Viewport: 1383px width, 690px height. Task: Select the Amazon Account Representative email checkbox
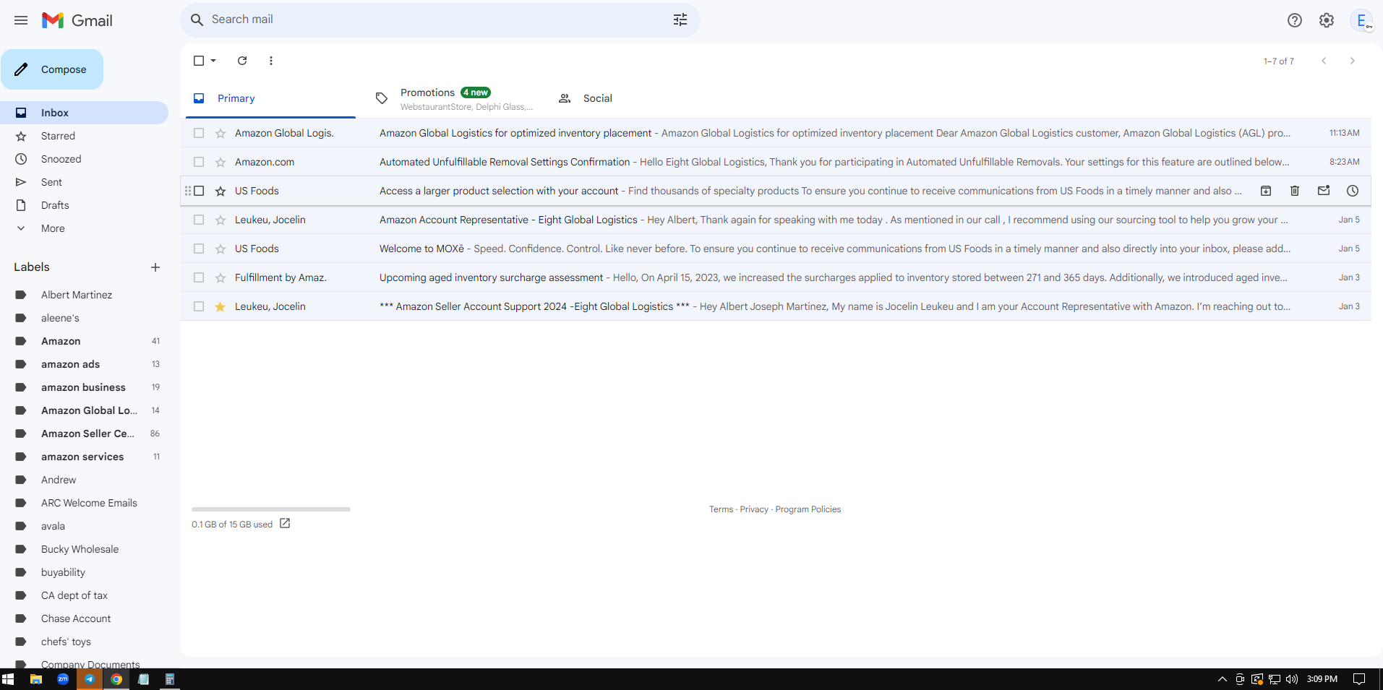pos(199,220)
